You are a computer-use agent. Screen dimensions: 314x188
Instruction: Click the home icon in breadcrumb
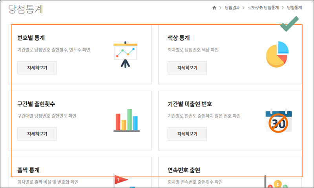pos(214,8)
